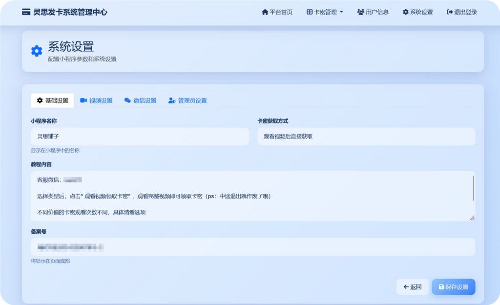Screen dimensions: 500x305
Task: Expand the 卡密管理 dropdown arrow
Action: (341, 12)
